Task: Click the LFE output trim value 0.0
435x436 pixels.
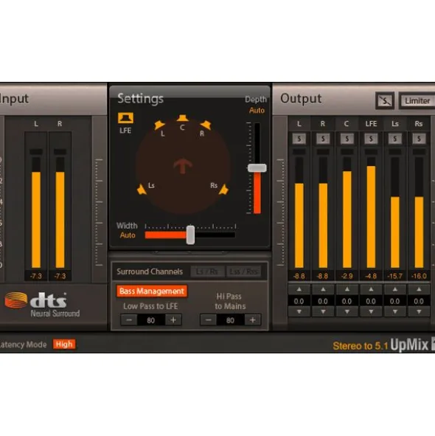Action: click(x=371, y=301)
